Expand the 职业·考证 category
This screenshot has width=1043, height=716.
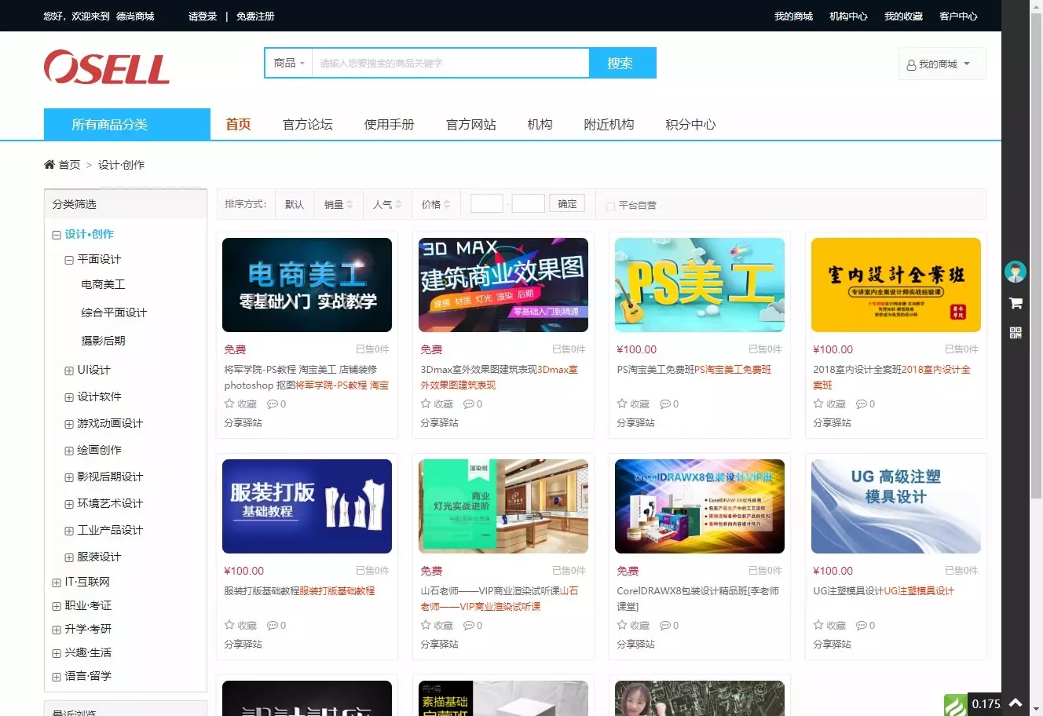pyautogui.click(x=57, y=606)
